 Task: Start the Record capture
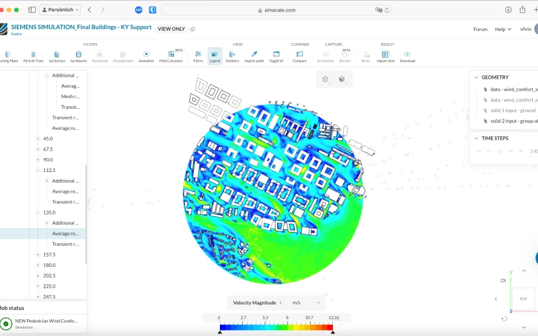click(345, 56)
